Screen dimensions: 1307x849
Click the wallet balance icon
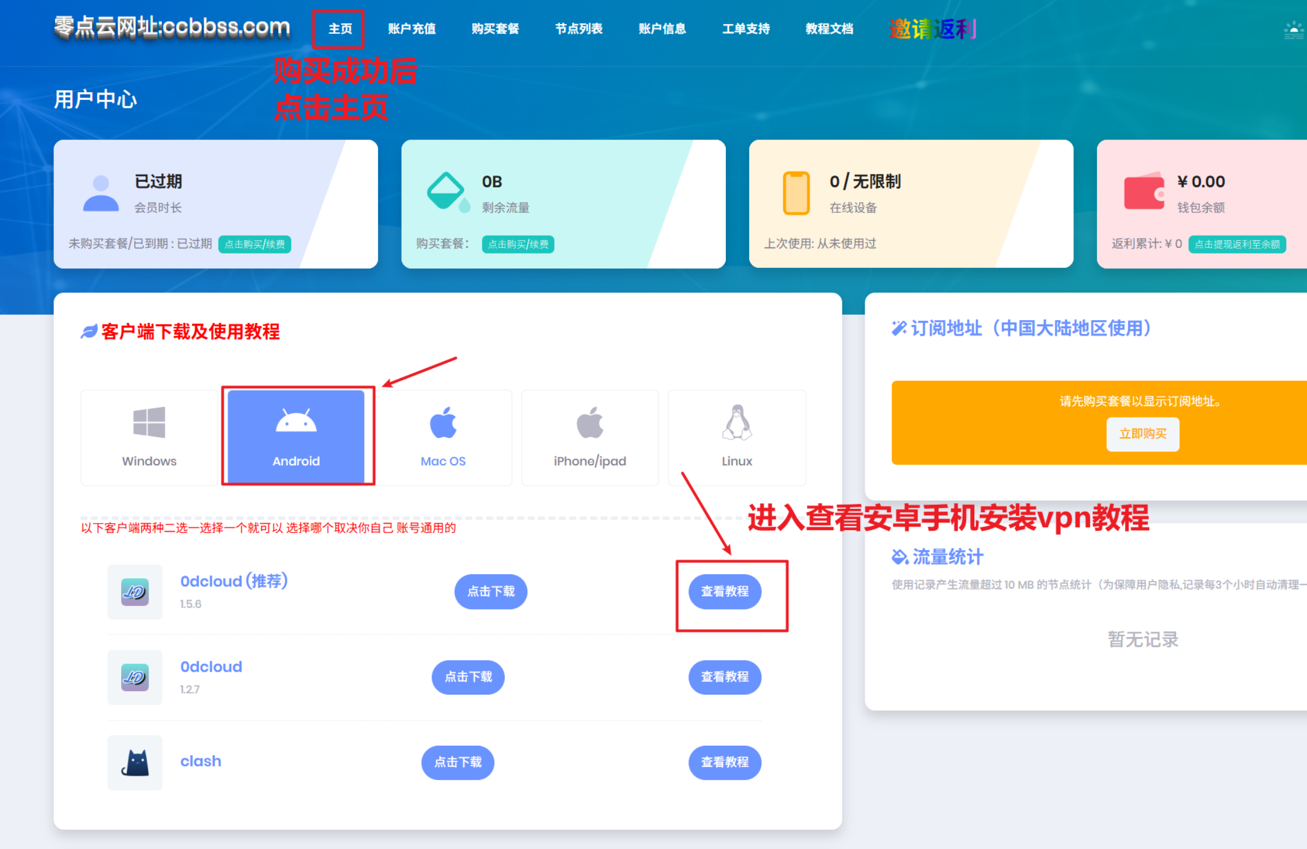pyautogui.click(x=1143, y=192)
